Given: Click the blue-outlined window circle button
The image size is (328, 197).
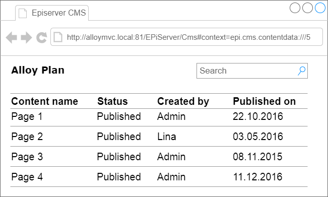Looking at the screenshot, I should click(x=320, y=8).
